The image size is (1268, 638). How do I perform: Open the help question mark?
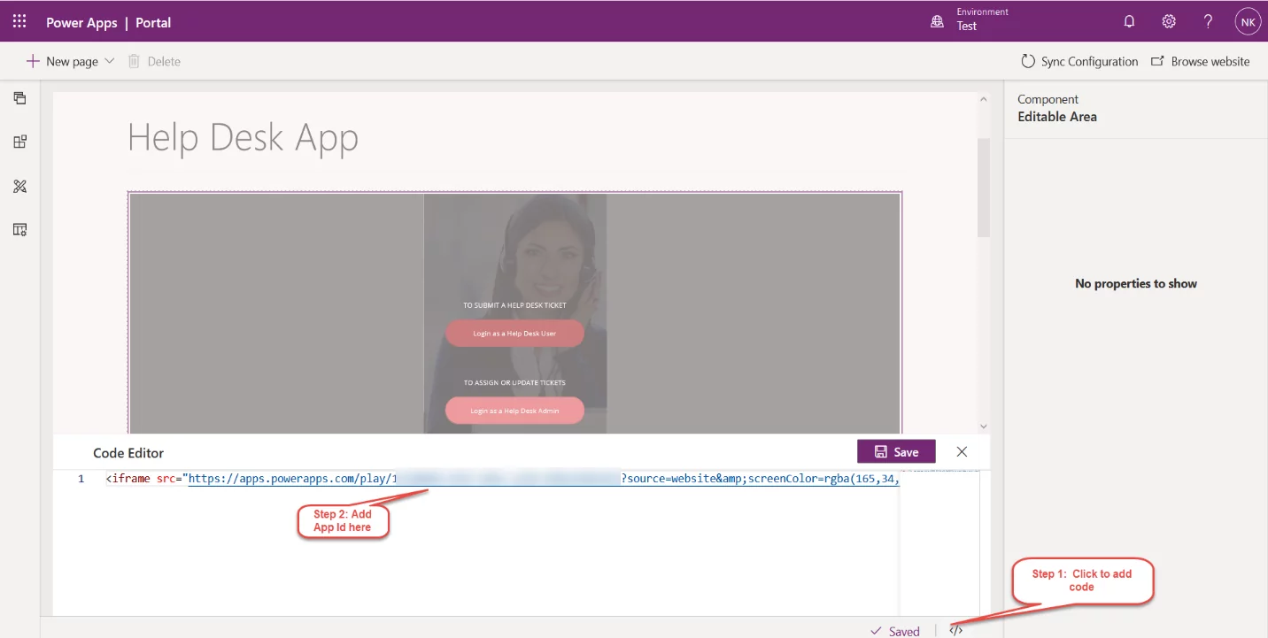[1208, 21]
